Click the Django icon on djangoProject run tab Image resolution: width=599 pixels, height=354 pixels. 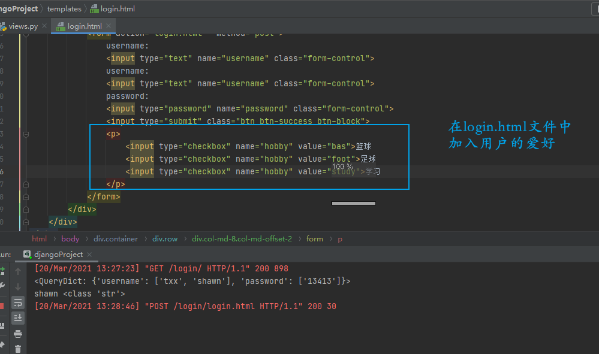pos(27,254)
